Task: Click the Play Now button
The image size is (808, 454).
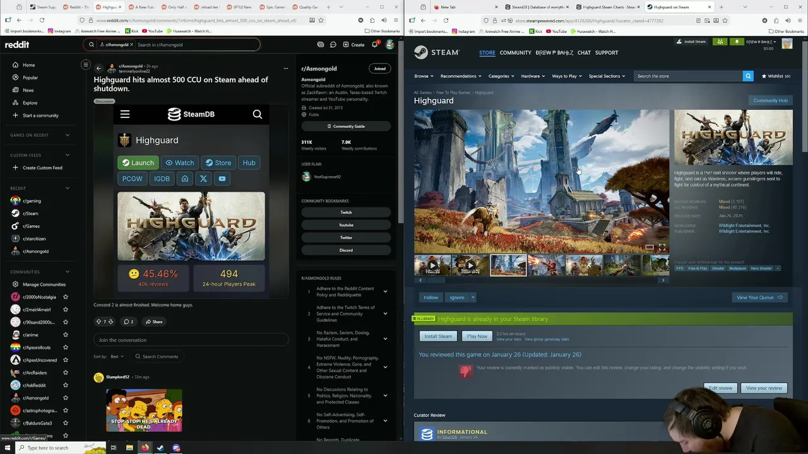Action: click(x=477, y=336)
